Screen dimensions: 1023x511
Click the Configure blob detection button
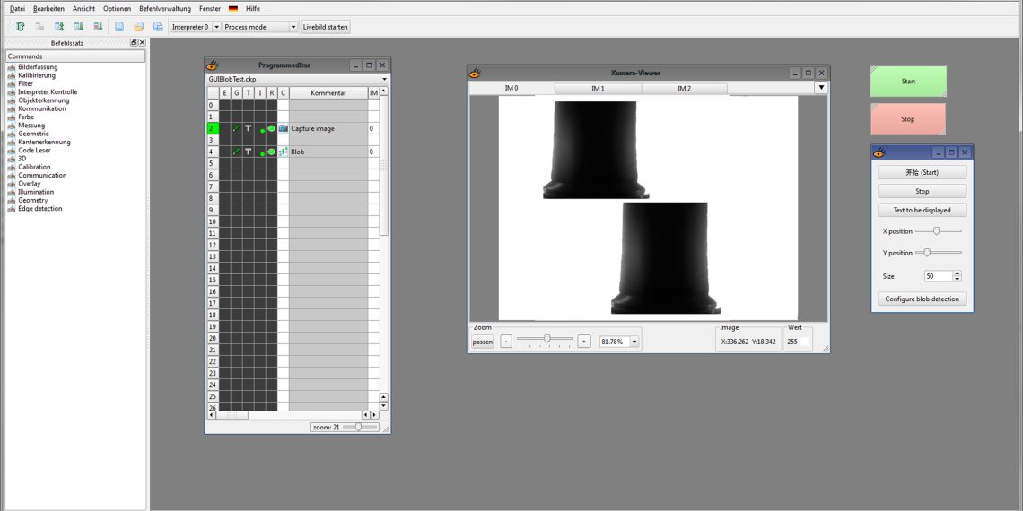[x=922, y=299]
